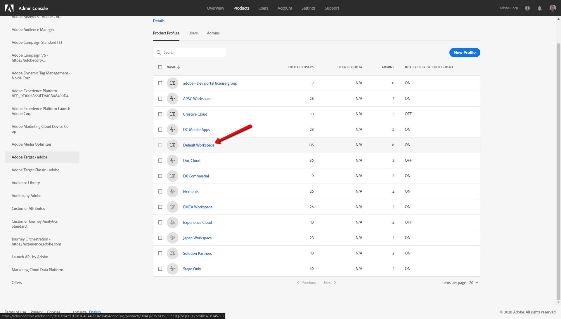Click the Doc Cloud profile sliders icon
Viewport: 561px width, 319px height.
coord(172,161)
